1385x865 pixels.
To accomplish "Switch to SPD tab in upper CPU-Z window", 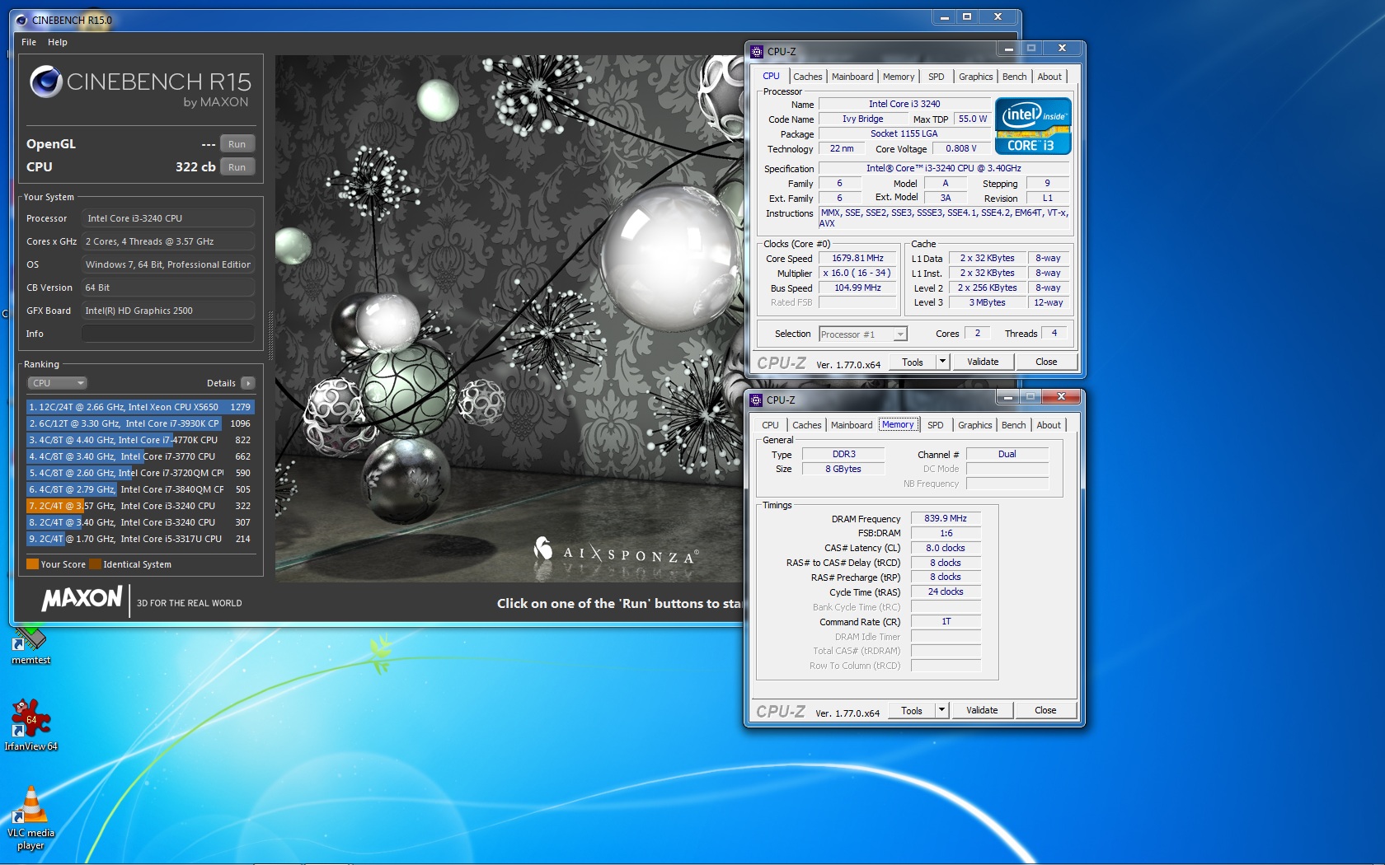I will pos(937,77).
